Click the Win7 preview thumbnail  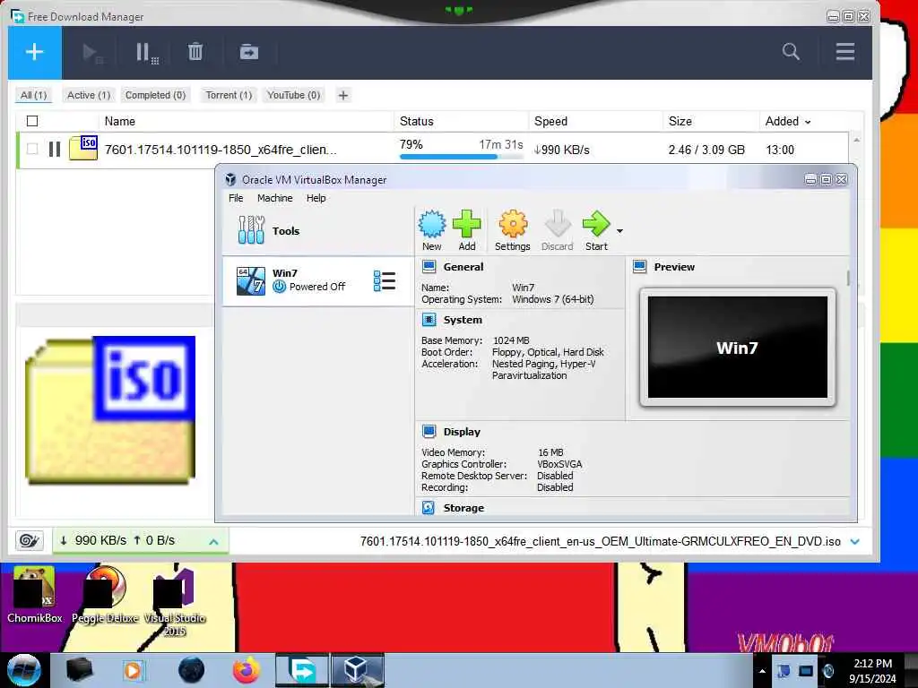coord(738,347)
